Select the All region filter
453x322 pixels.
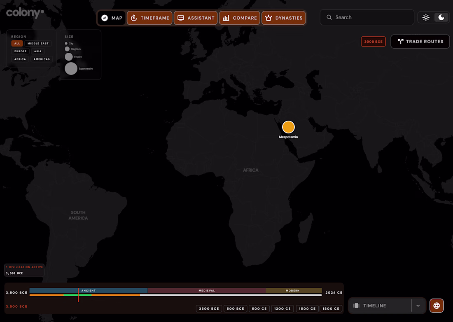pyautogui.click(x=17, y=43)
